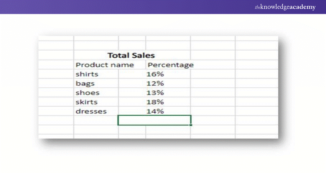The height and width of the screenshot is (173, 326).
Task: Select the "bags" product cell
Action: point(85,83)
